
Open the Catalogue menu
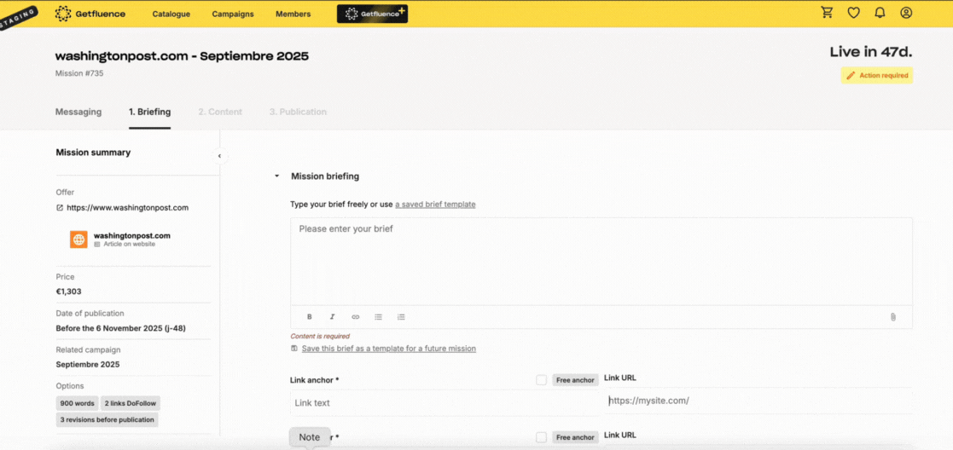(x=171, y=14)
